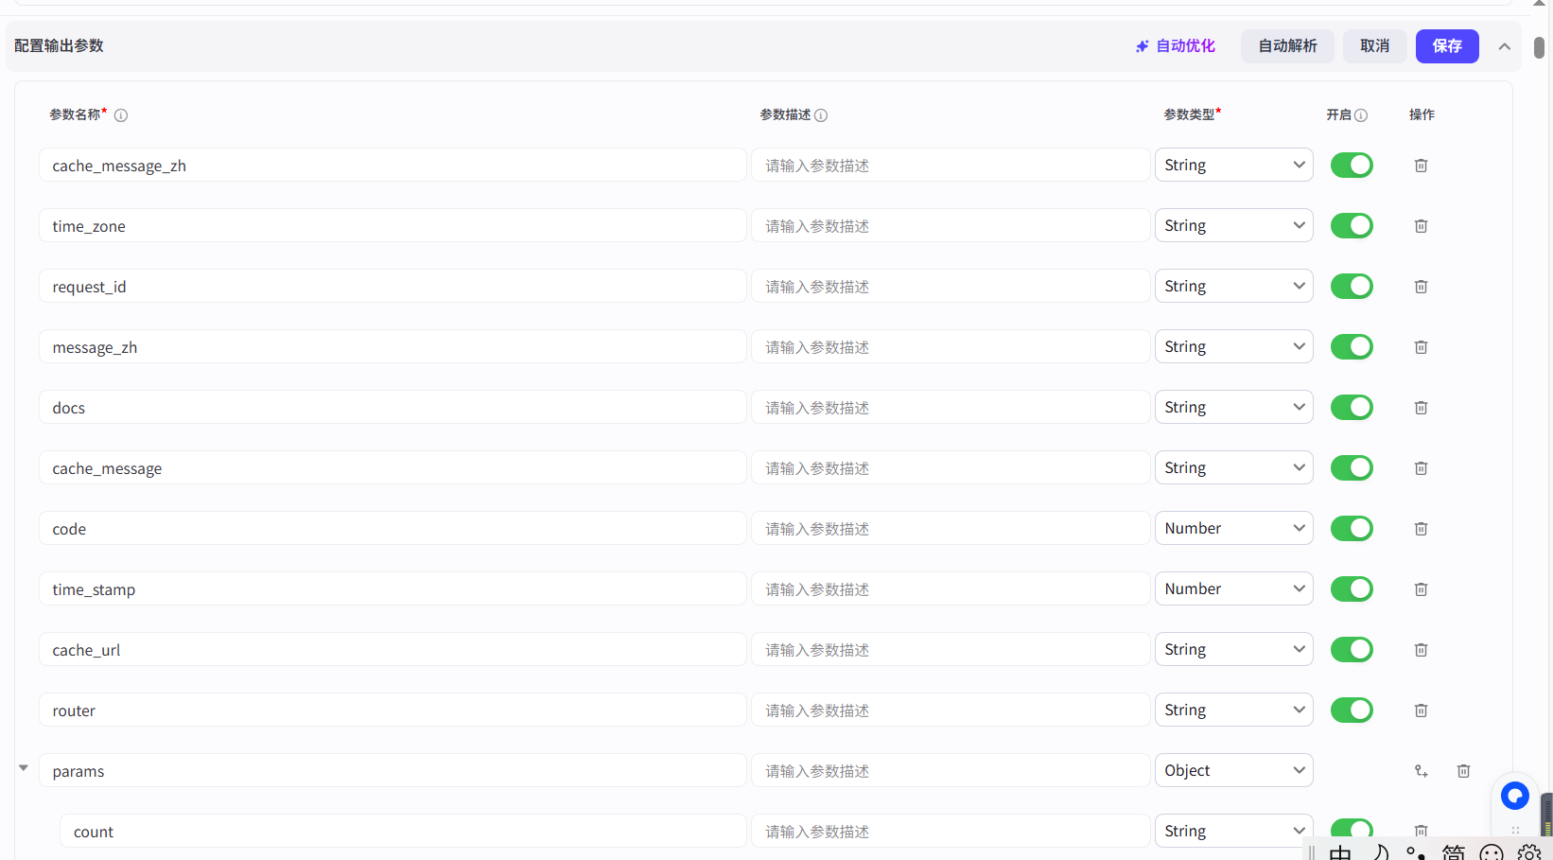
Task: Click the 自动优化 auto-optimize link
Action: point(1176,46)
